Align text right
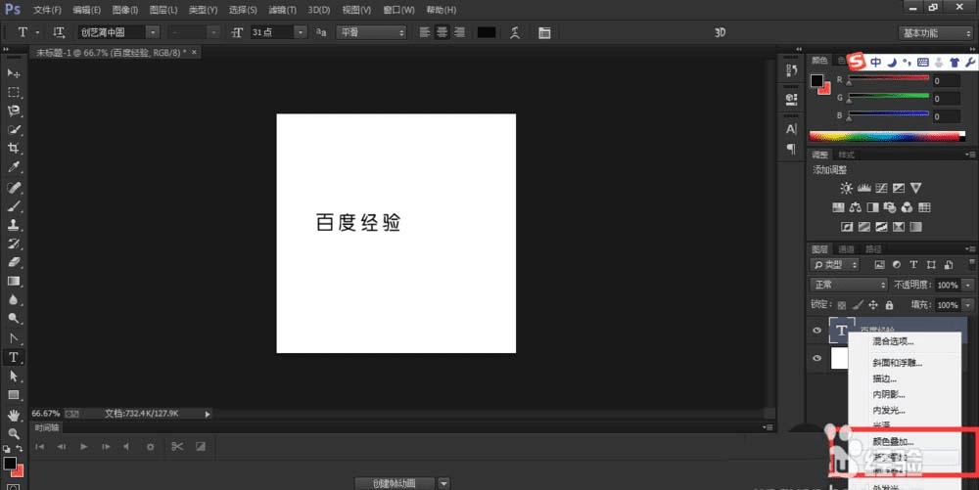Image resolution: width=979 pixels, height=490 pixels. [459, 32]
